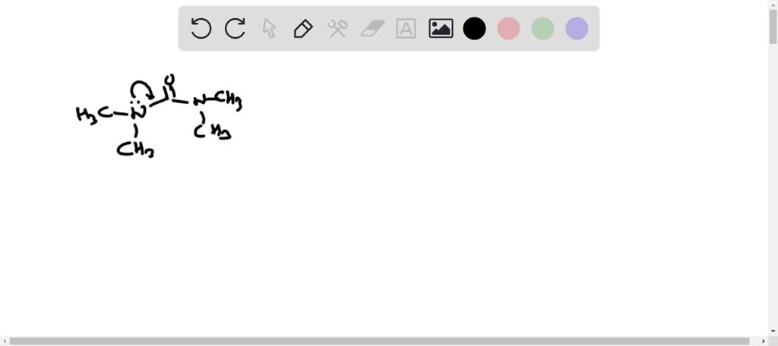Select the pencil drawing tool
The image size is (778, 346).
point(303,29)
